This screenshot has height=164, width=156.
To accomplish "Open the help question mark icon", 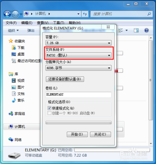I will (146, 30).
